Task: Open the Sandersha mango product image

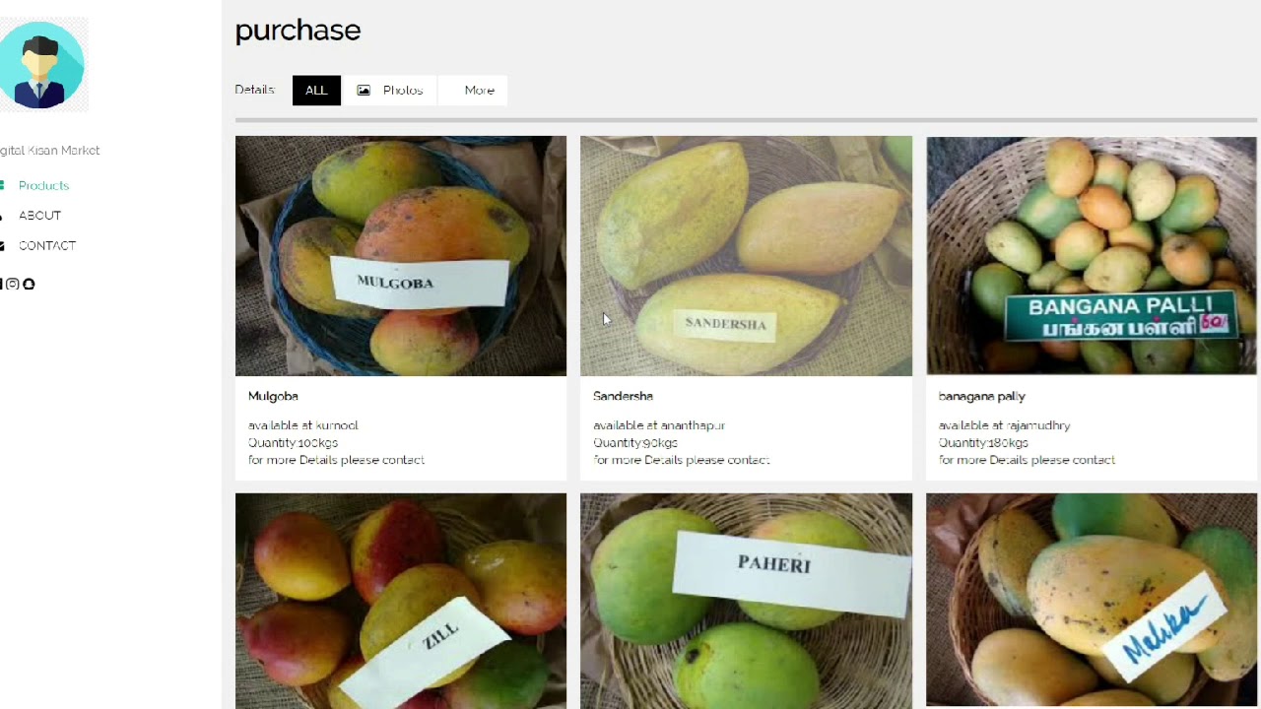Action: tap(746, 256)
